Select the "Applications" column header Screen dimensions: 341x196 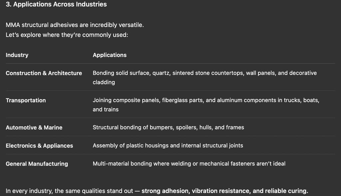(x=110, y=55)
